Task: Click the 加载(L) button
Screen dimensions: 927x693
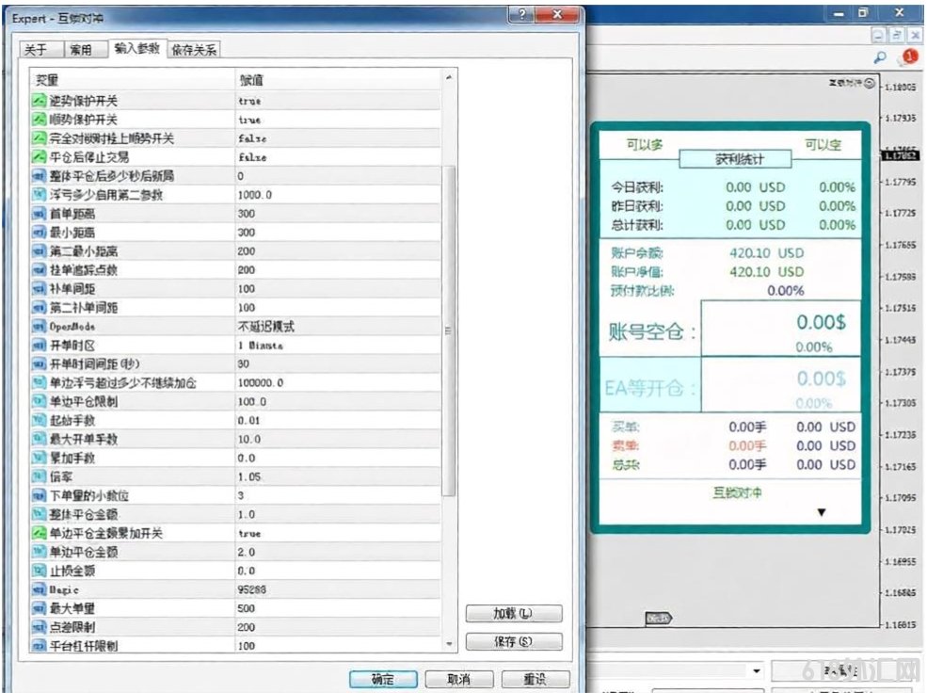Action: tap(514, 614)
